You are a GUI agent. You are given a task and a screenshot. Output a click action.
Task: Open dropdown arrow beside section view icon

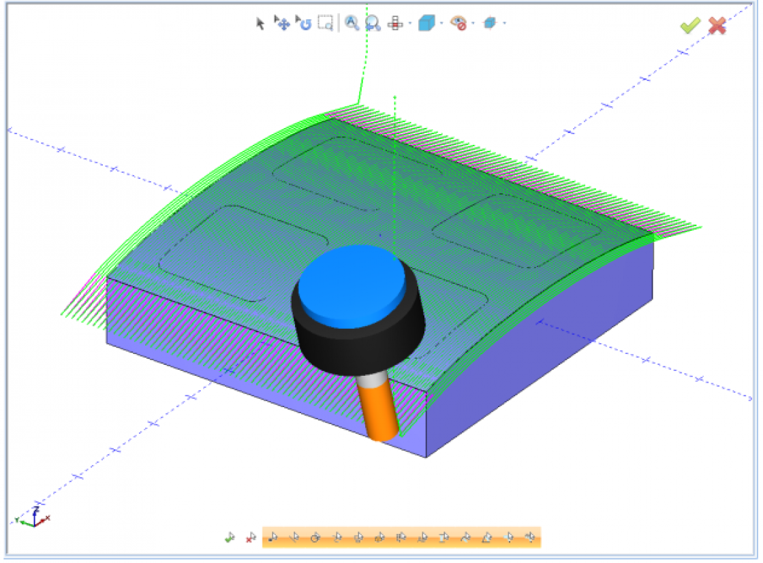(x=410, y=23)
